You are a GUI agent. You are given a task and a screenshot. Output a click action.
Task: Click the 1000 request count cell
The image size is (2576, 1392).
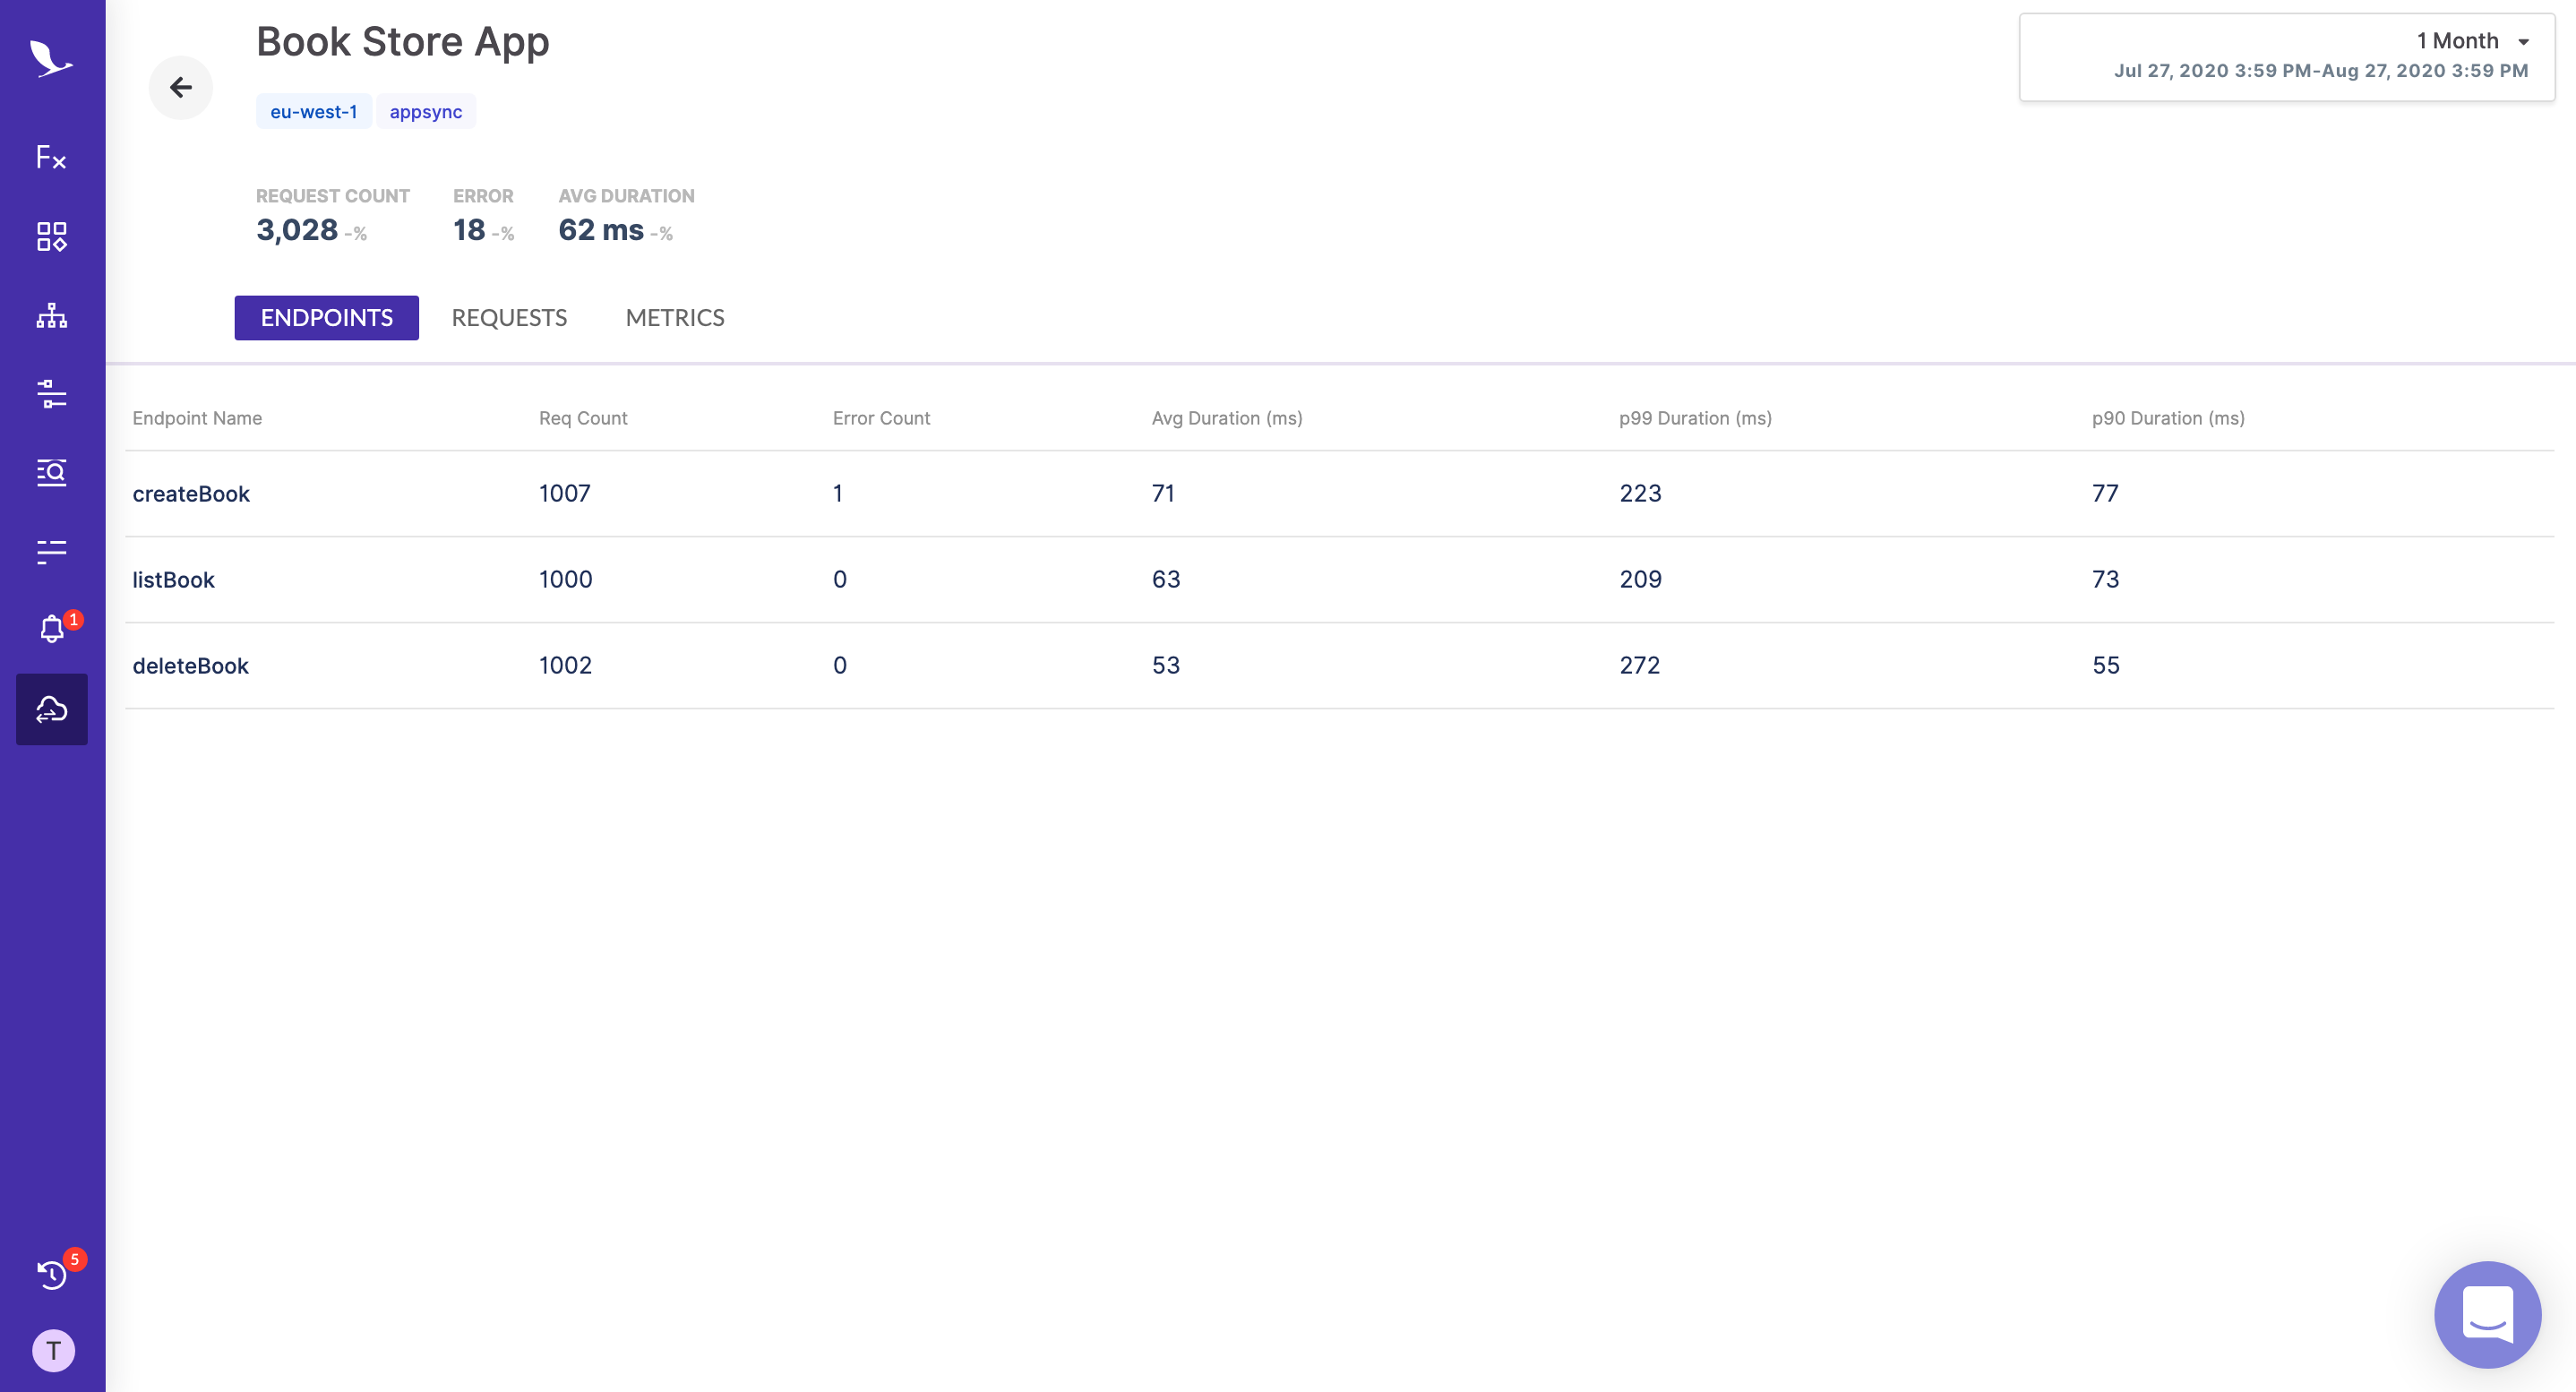pyautogui.click(x=566, y=579)
